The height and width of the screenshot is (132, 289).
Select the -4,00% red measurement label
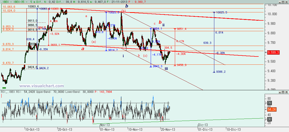click(181, 54)
